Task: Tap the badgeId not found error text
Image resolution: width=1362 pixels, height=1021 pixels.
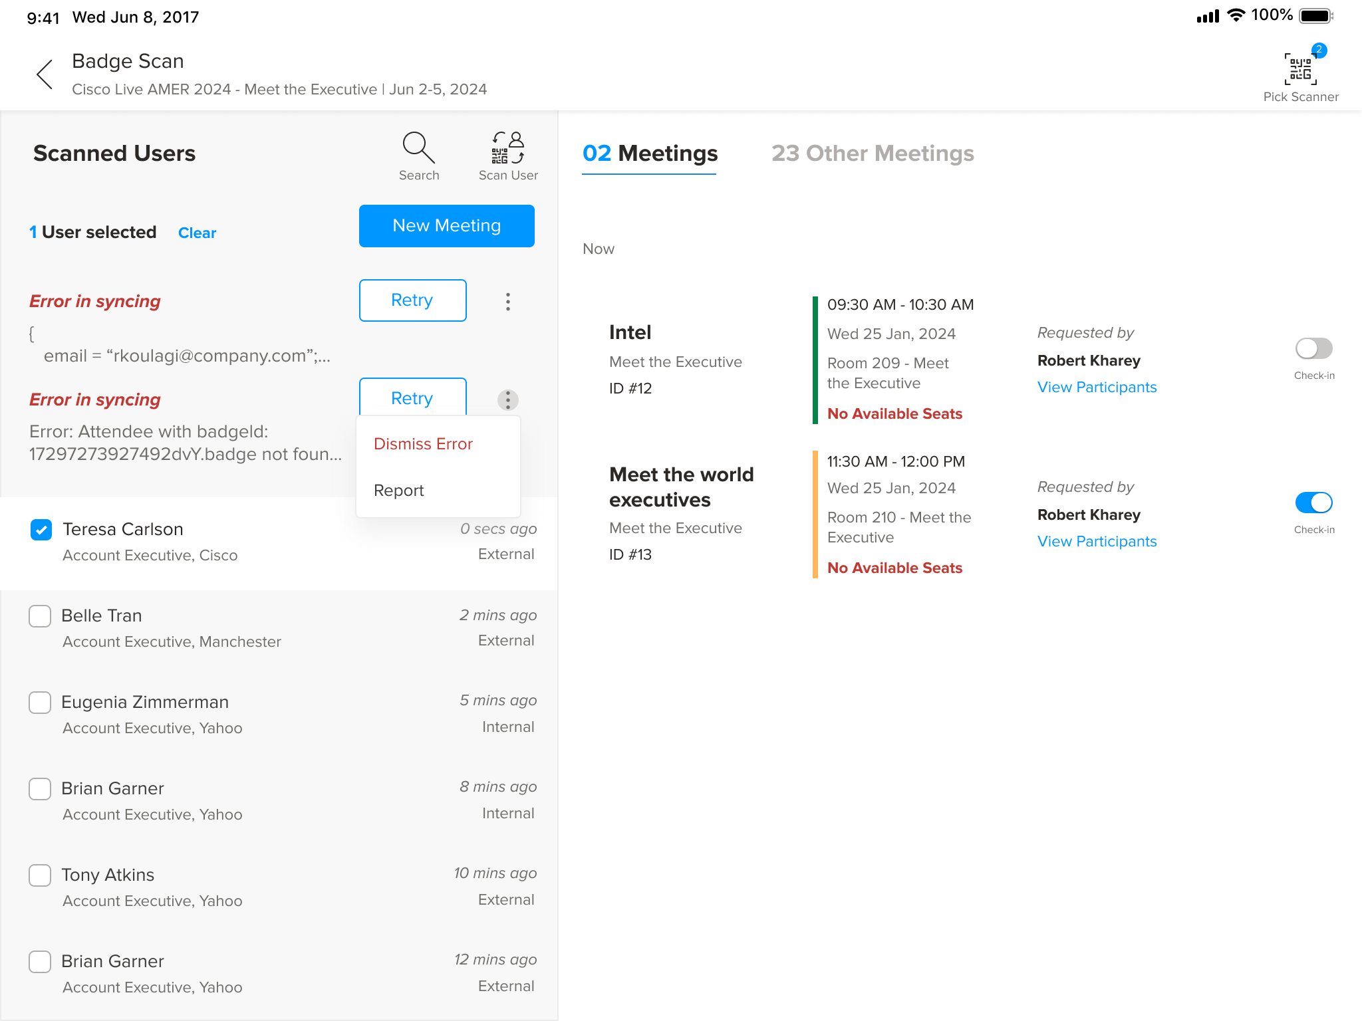Action: click(186, 443)
